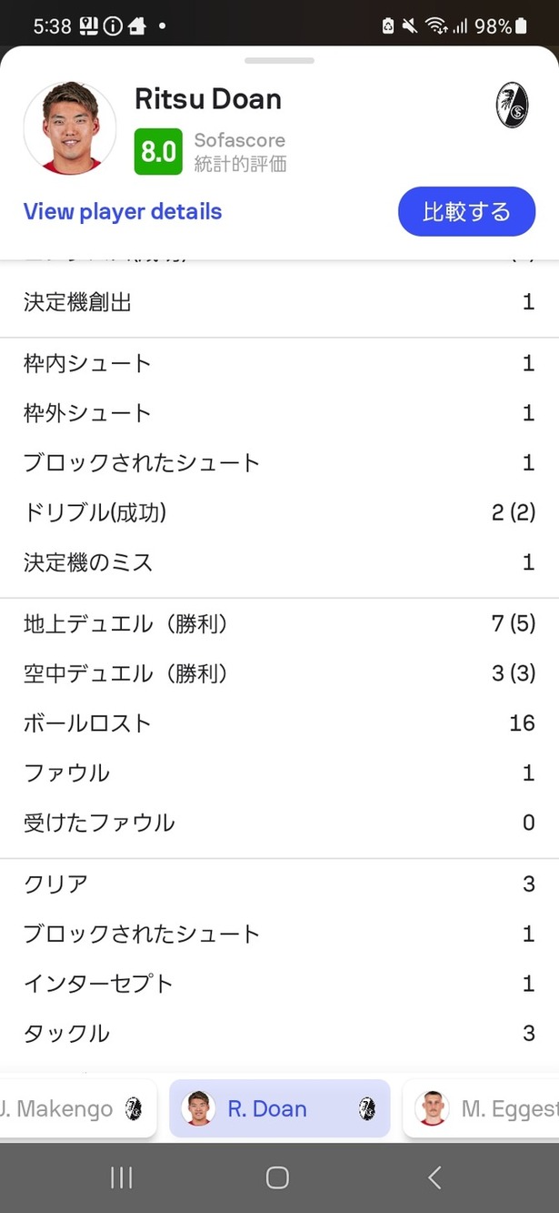The width and height of the screenshot is (559, 1213).
Task: Tap the sheet drag handle at top
Action: [279, 61]
